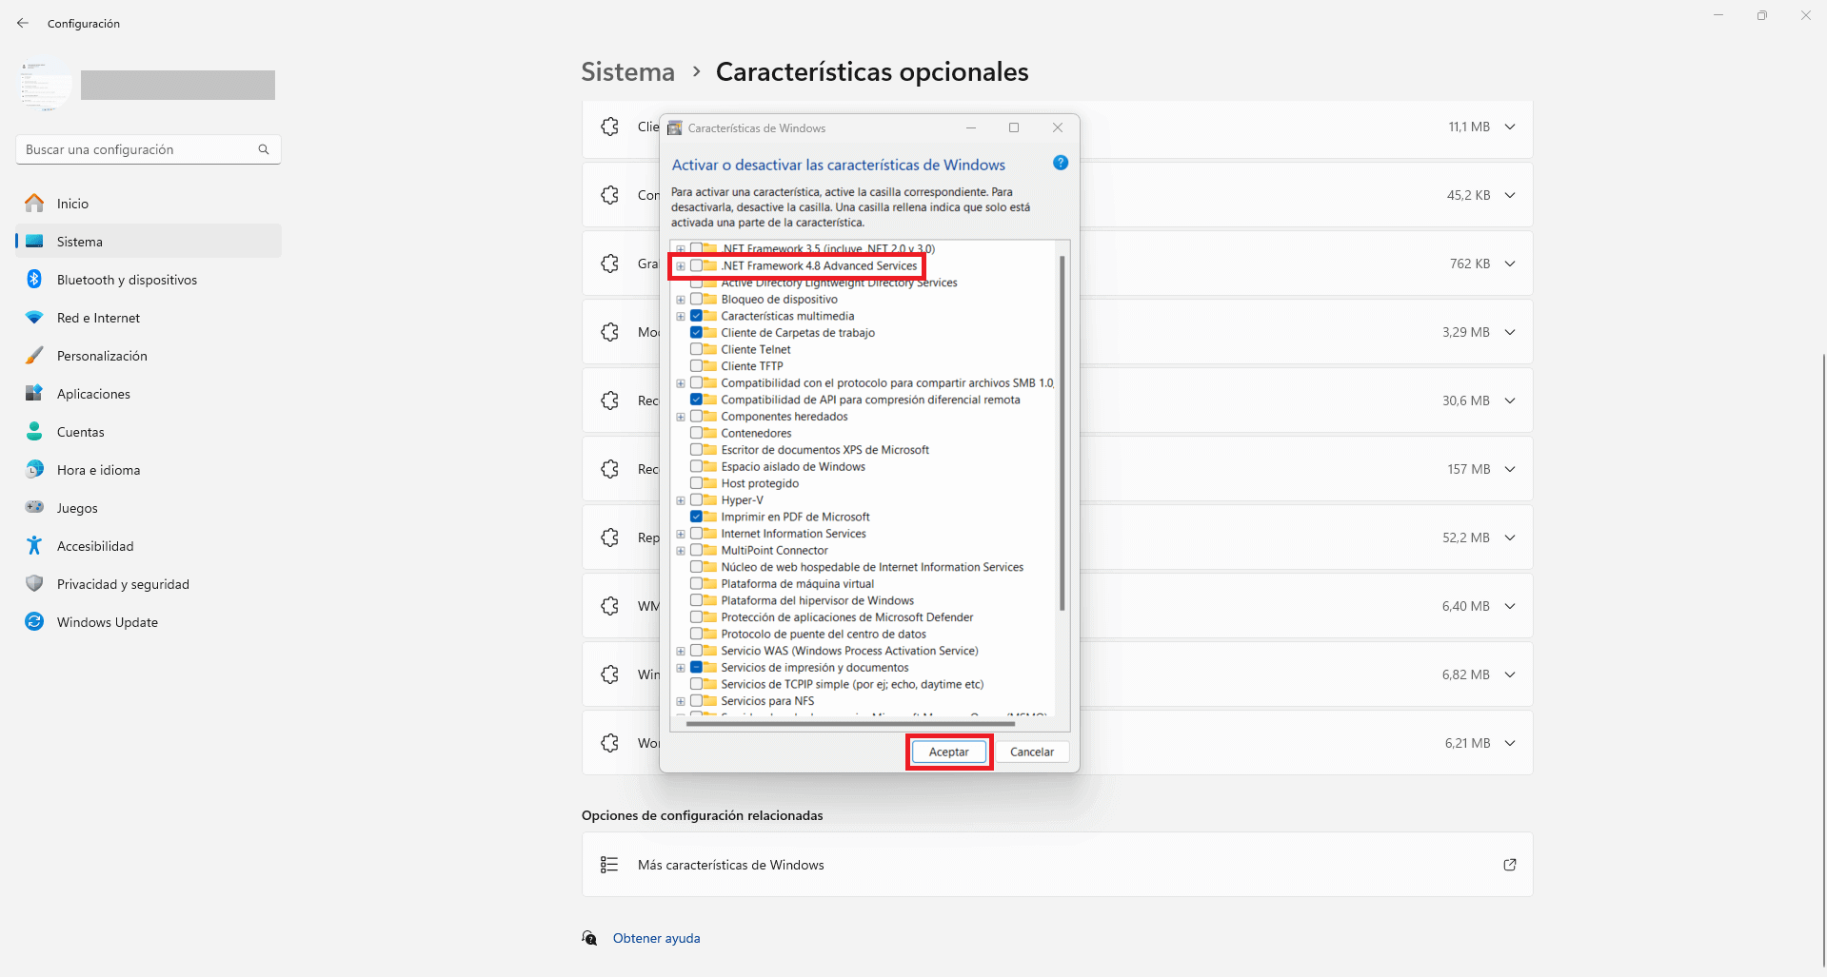Click the features list horizontal scrollbar

[x=850, y=723]
